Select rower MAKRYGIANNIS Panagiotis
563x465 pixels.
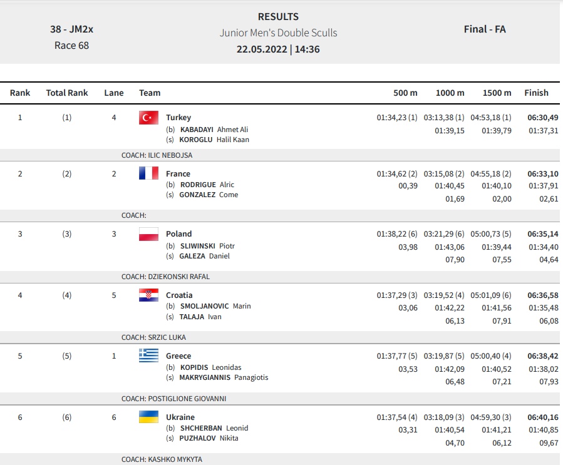[x=224, y=377]
